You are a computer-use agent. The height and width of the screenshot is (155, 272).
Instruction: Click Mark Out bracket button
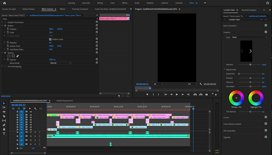tap(158, 95)
